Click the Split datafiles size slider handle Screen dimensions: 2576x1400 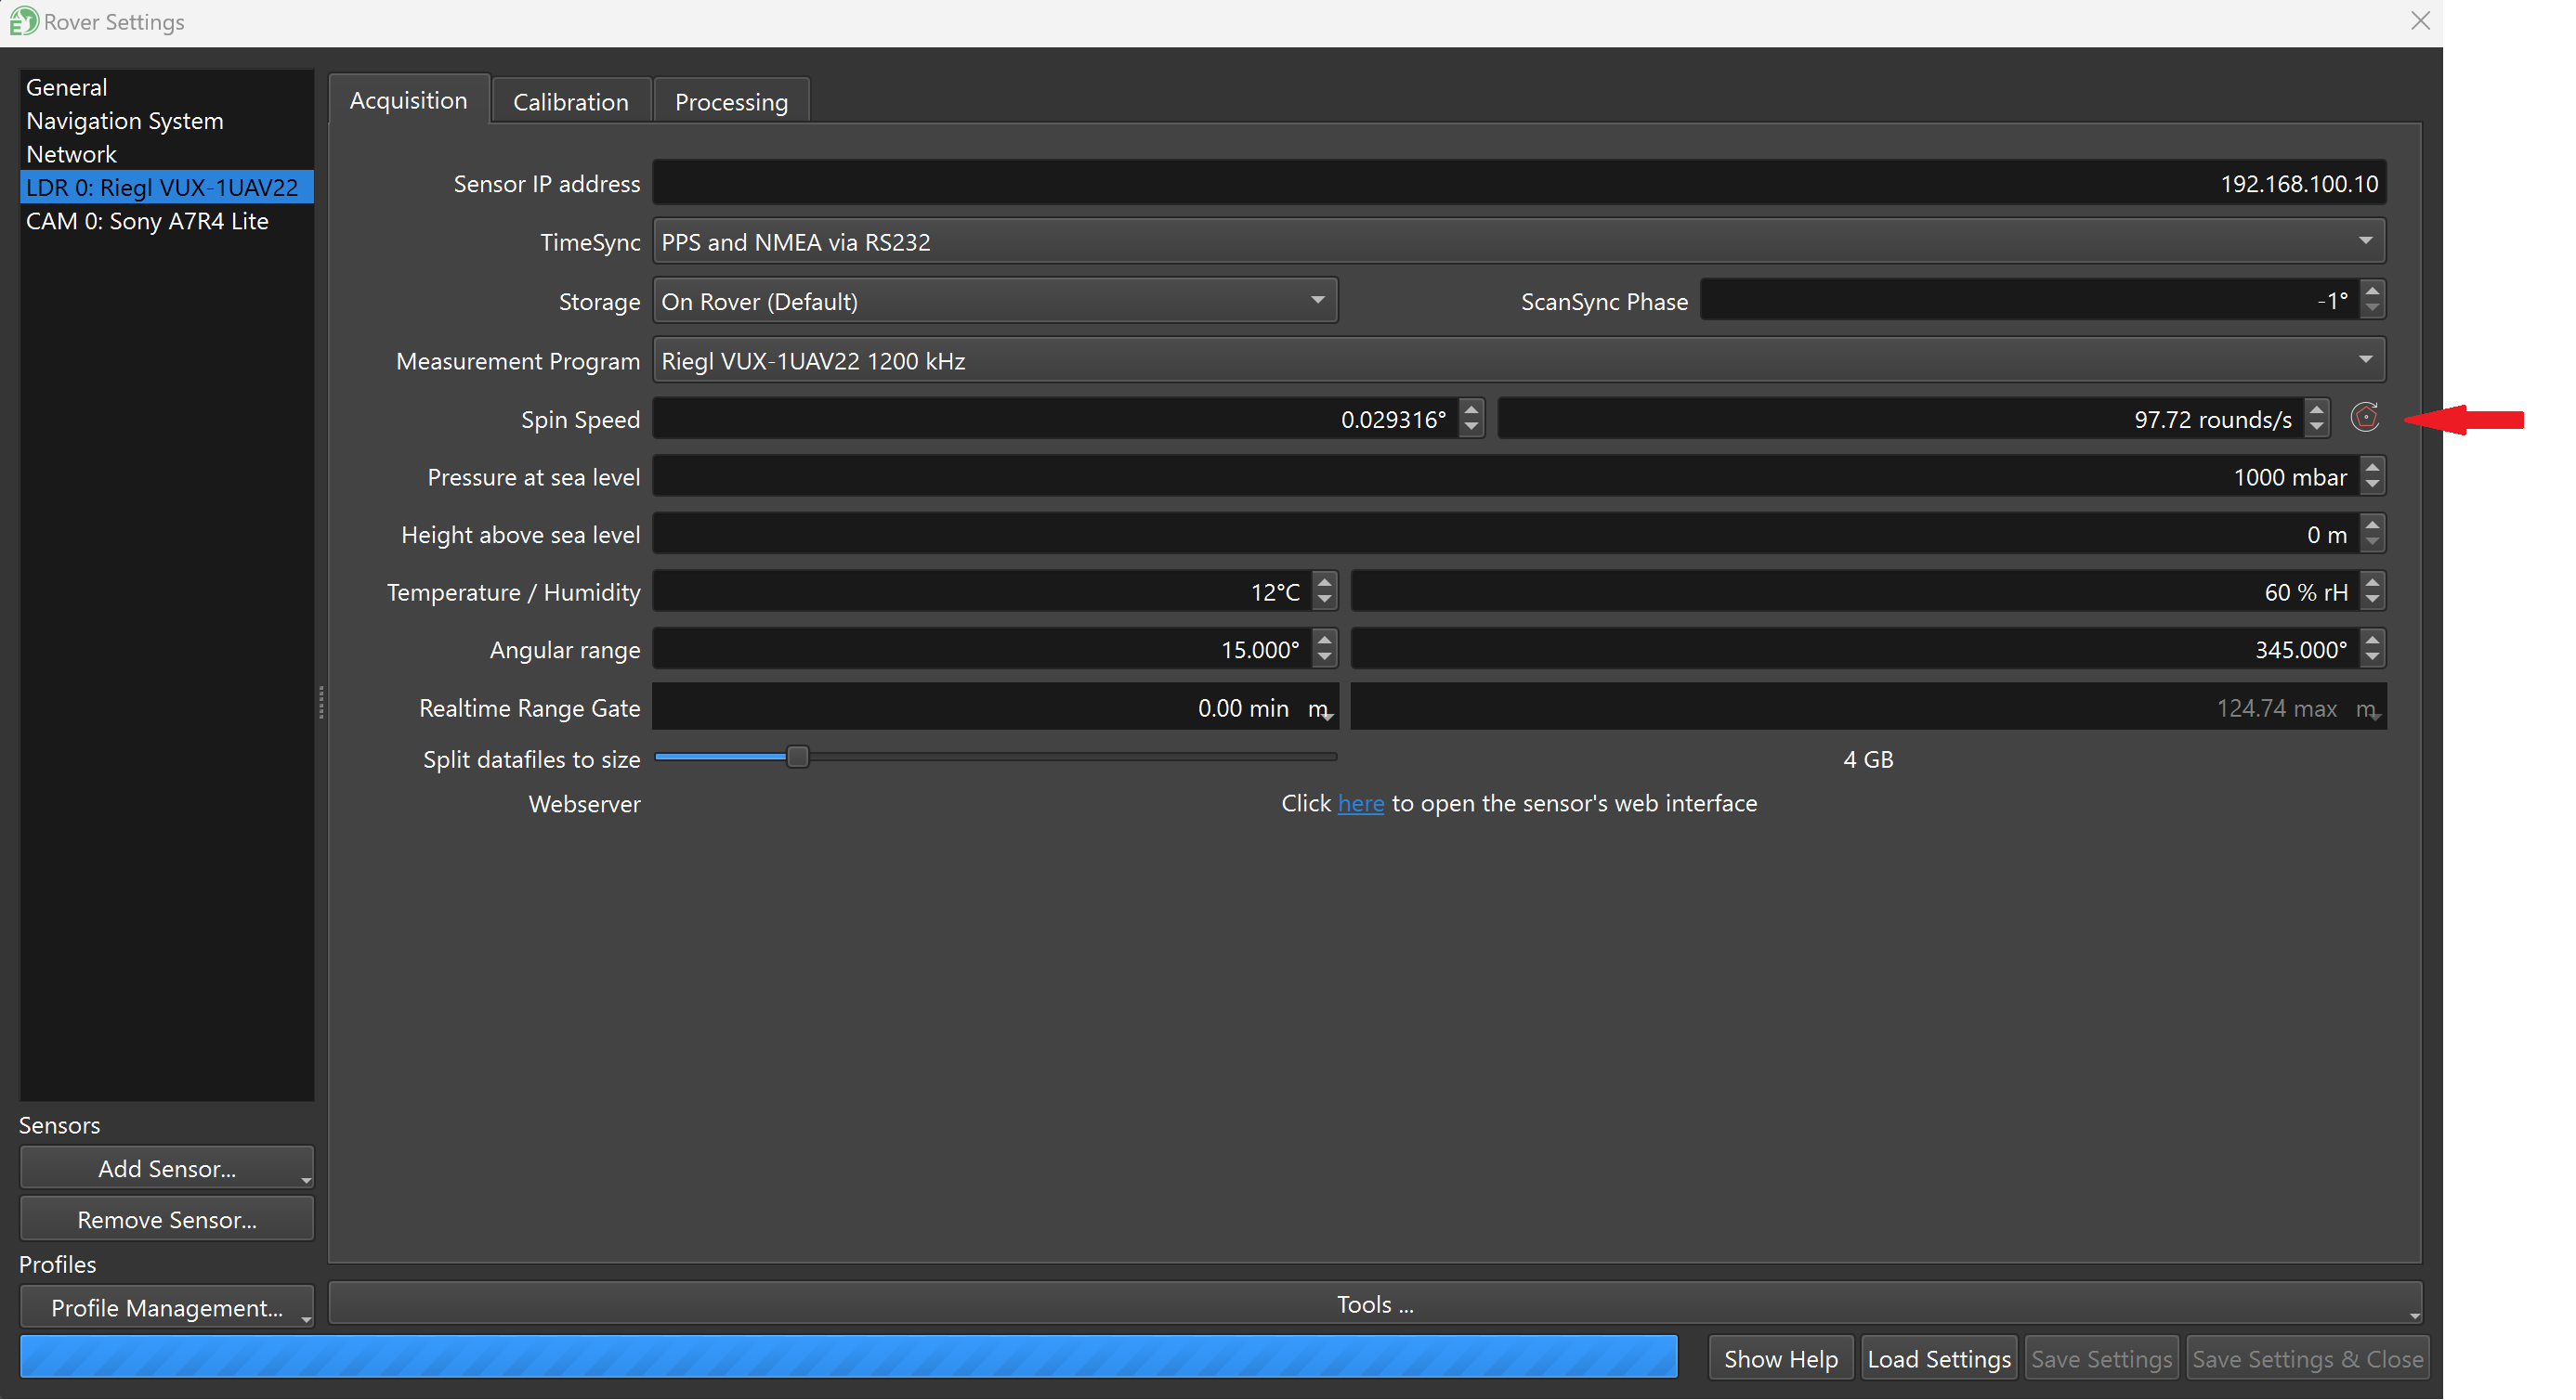coord(797,758)
